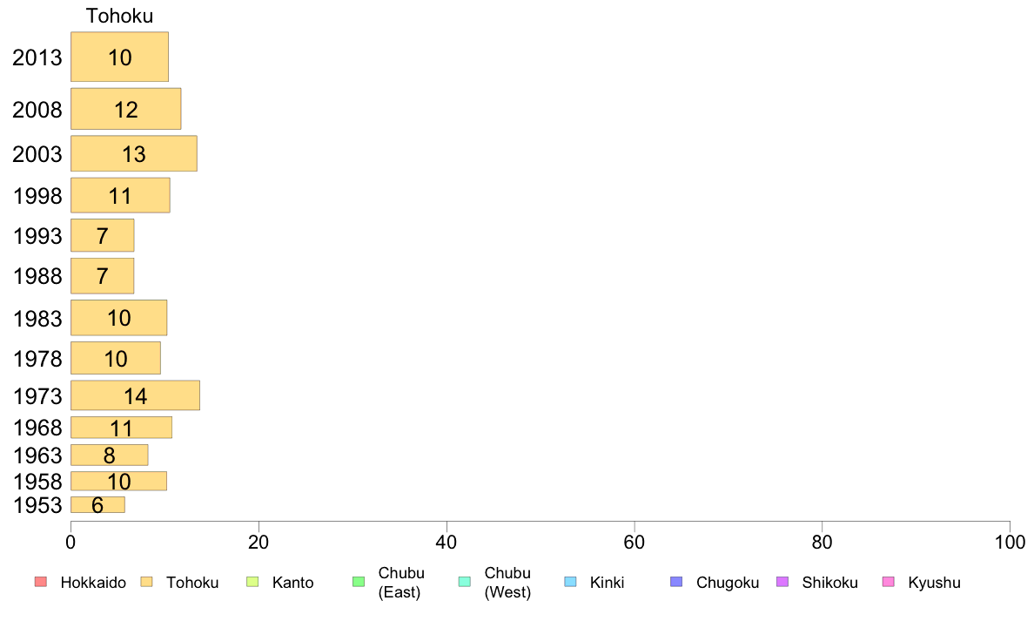Click the Shikoku violet legend swatch
1034x641 pixels.
click(782, 582)
